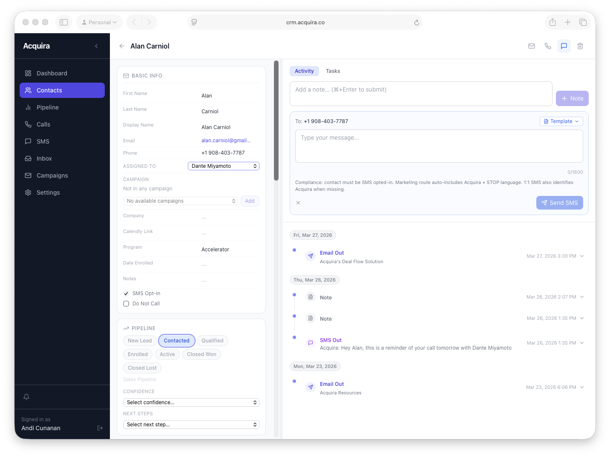Enable the Do Not Call checkbox

click(126, 303)
